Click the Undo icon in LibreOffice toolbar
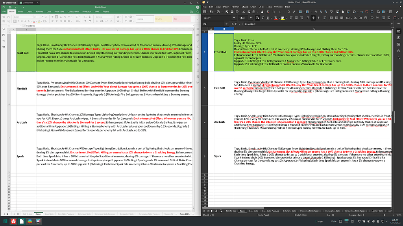This screenshot has width=403, height=226. coord(274,11)
